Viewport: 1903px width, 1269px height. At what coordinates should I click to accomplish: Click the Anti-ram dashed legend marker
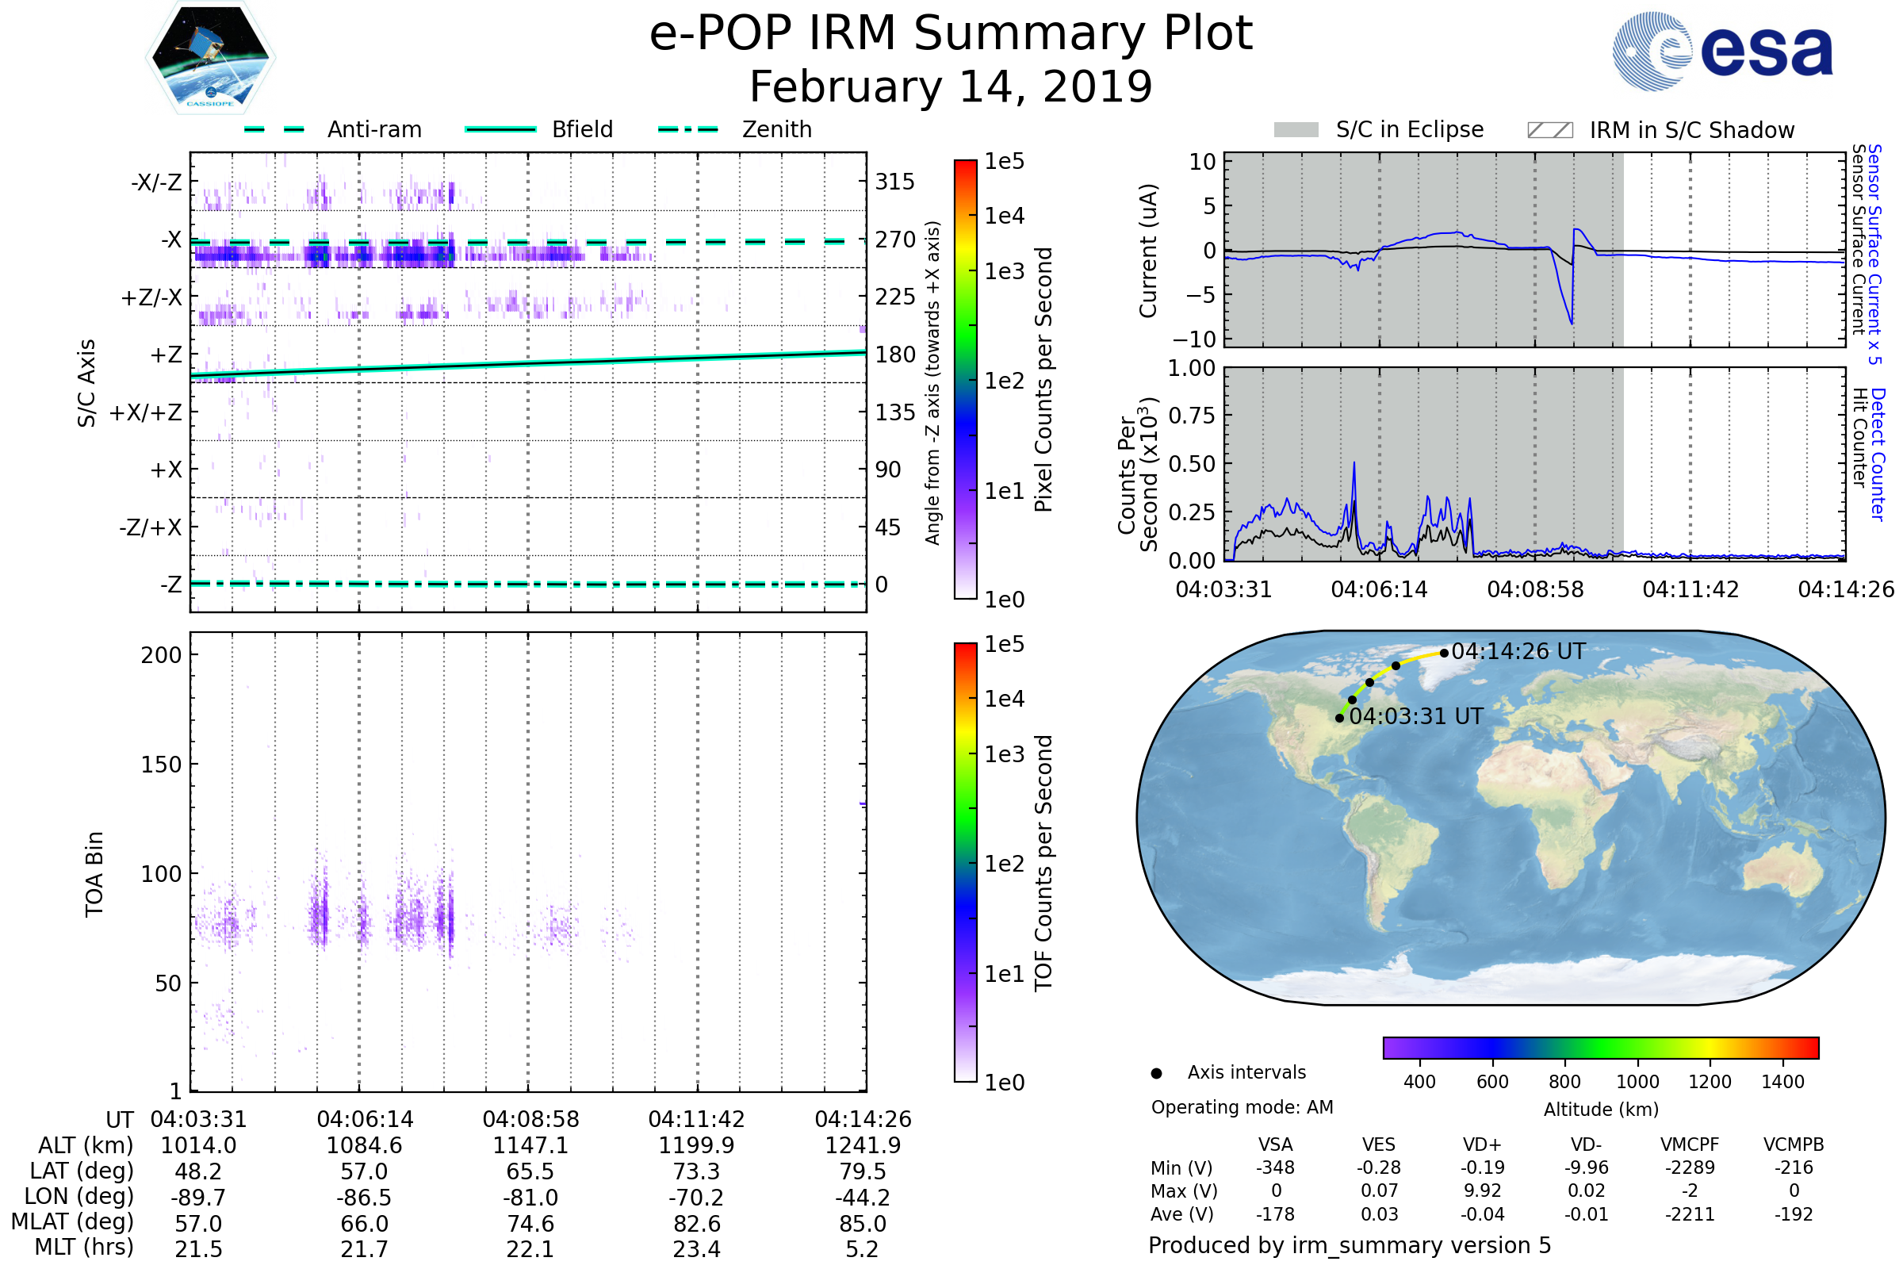274,129
